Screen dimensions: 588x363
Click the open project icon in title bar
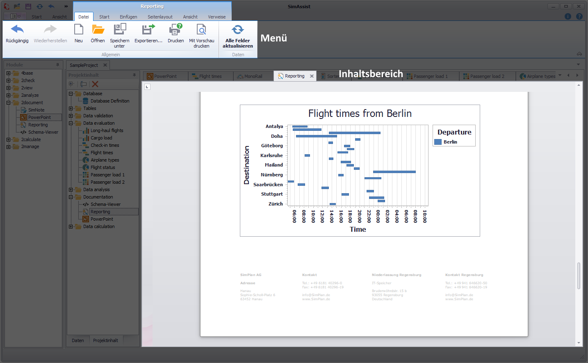(17, 6)
